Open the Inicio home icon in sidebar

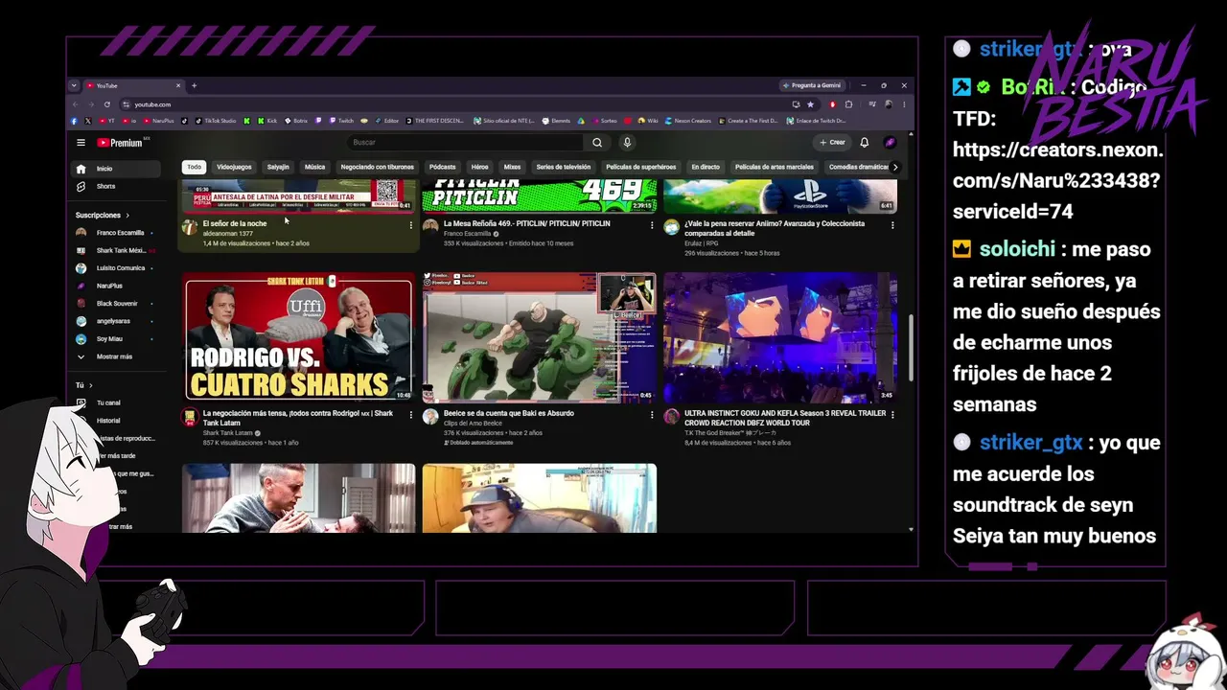81,169
